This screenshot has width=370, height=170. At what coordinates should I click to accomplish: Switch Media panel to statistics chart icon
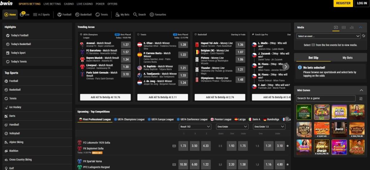pyautogui.click(x=352, y=27)
